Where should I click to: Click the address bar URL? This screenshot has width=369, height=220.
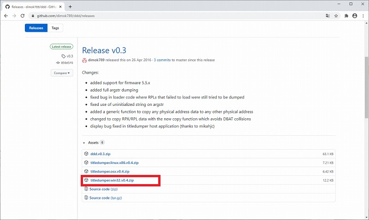pyautogui.click(x=65, y=16)
